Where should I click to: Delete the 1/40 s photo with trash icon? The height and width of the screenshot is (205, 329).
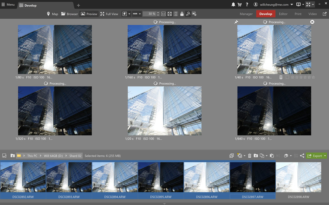tap(281, 77)
